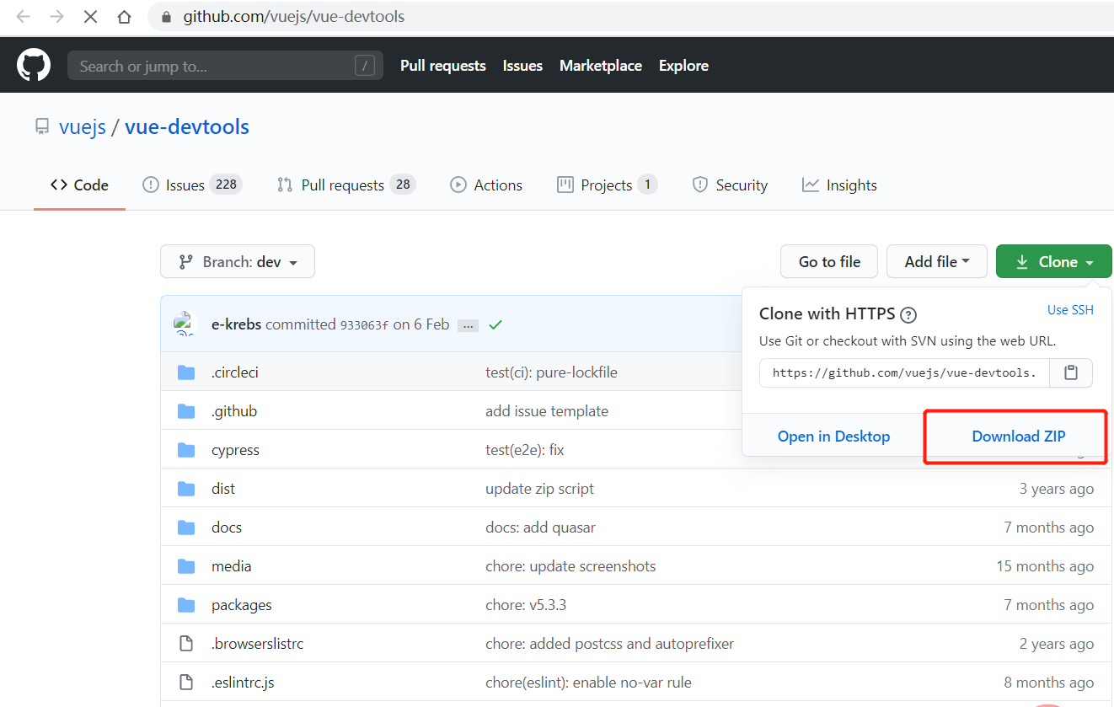Open the .browserslistrc file name
This screenshot has width=1114, height=707.
tap(257, 644)
